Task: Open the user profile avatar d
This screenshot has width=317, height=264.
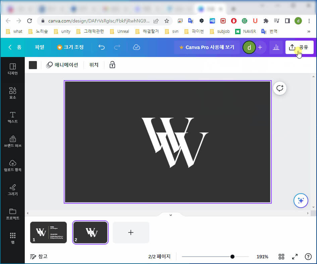Action: [x=249, y=47]
